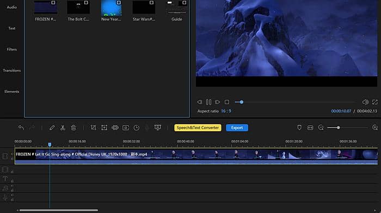The image size is (381, 213).
Task: Toggle the lock on the main video track
Action: point(12,159)
